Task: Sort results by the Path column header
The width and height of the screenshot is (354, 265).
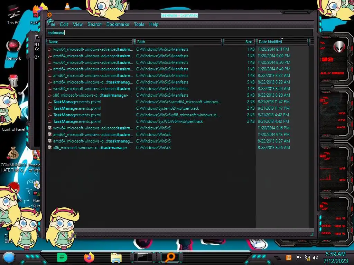Action: click(178, 42)
